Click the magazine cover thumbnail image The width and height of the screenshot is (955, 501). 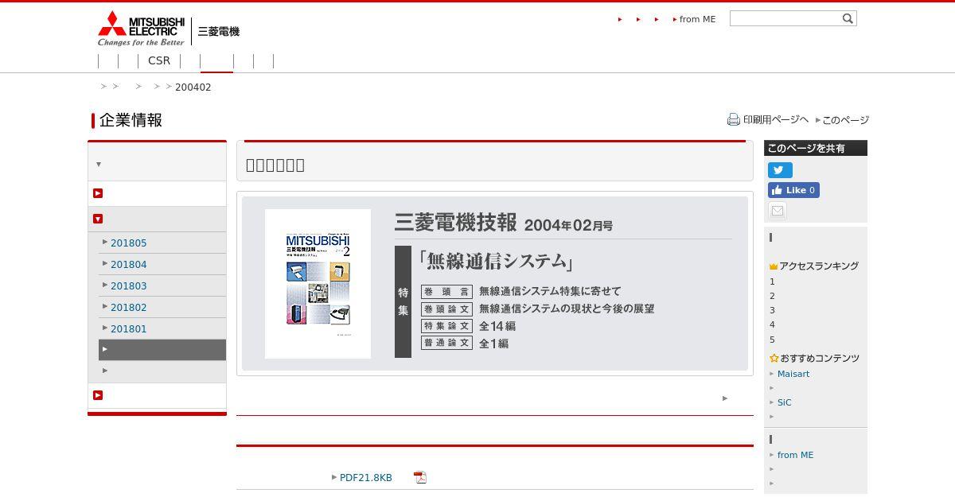tap(318, 284)
